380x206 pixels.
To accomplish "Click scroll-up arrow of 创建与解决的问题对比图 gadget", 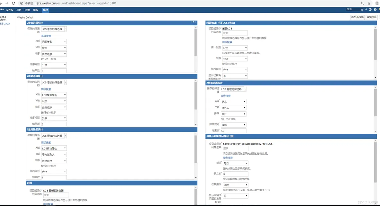I will click(x=376, y=141).
